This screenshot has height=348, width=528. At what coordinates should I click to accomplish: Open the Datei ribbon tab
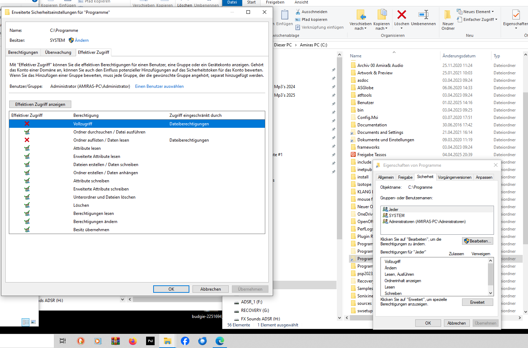[x=232, y=2]
